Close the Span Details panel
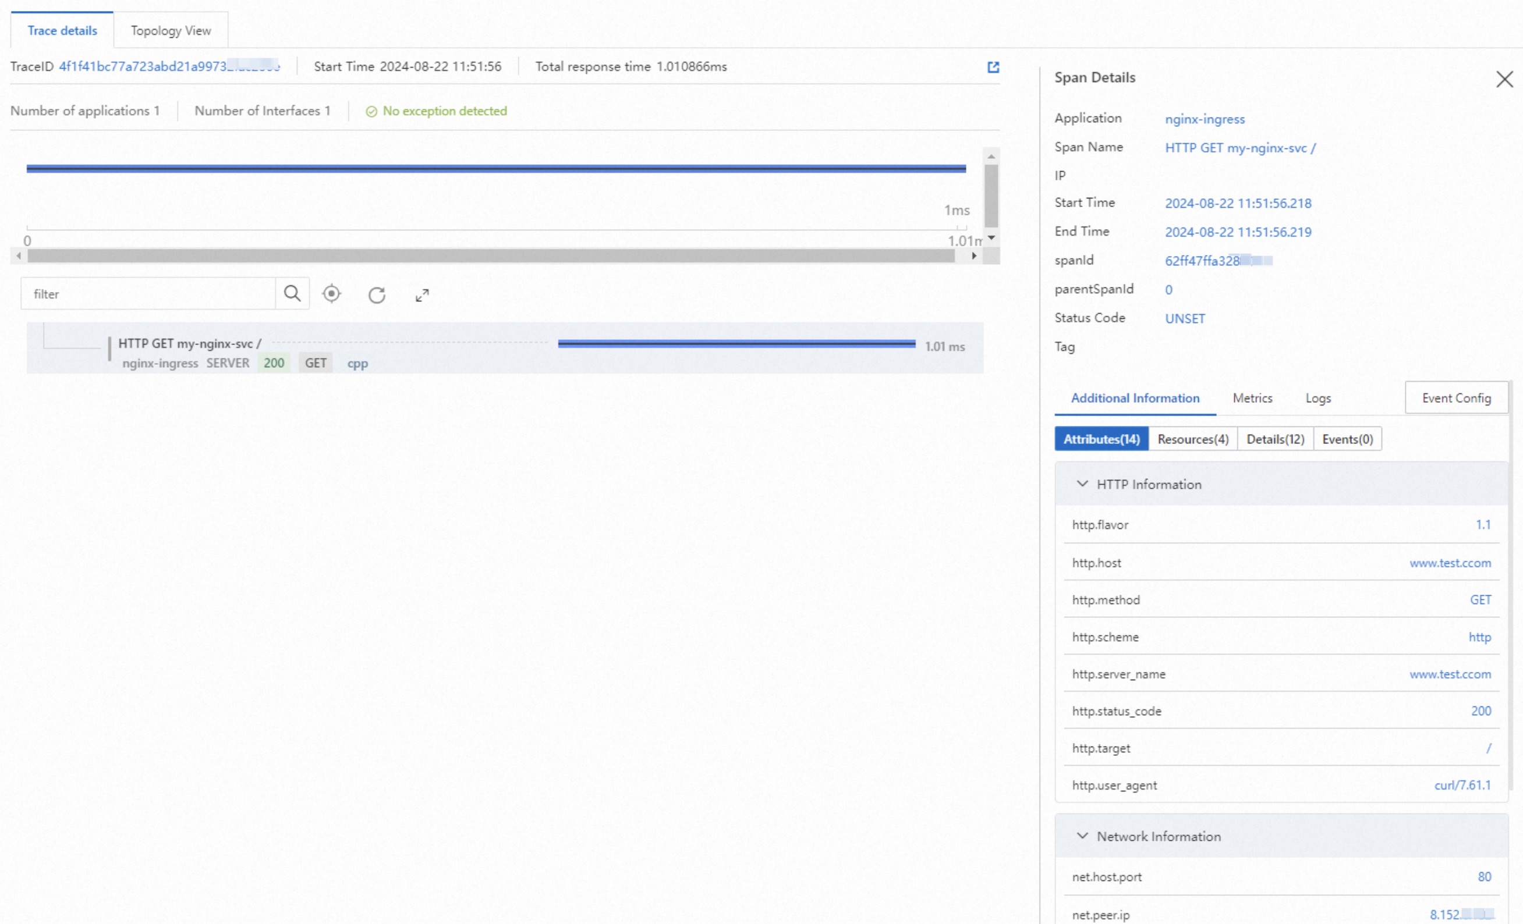This screenshot has width=1523, height=924. [x=1504, y=79]
